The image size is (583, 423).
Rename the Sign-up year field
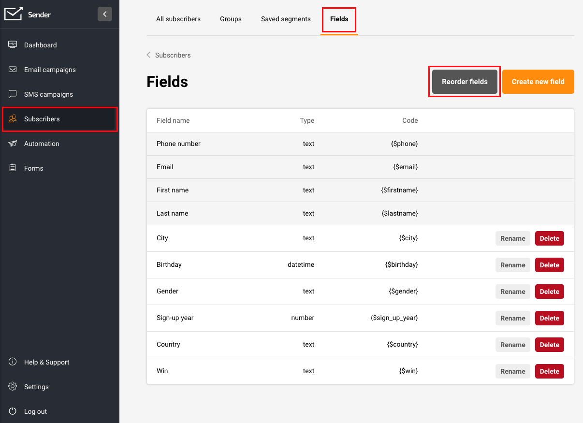[x=512, y=318]
